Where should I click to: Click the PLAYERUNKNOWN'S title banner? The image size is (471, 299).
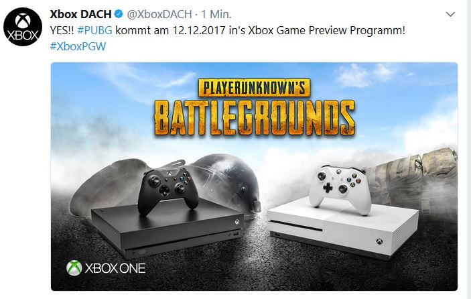[254, 87]
